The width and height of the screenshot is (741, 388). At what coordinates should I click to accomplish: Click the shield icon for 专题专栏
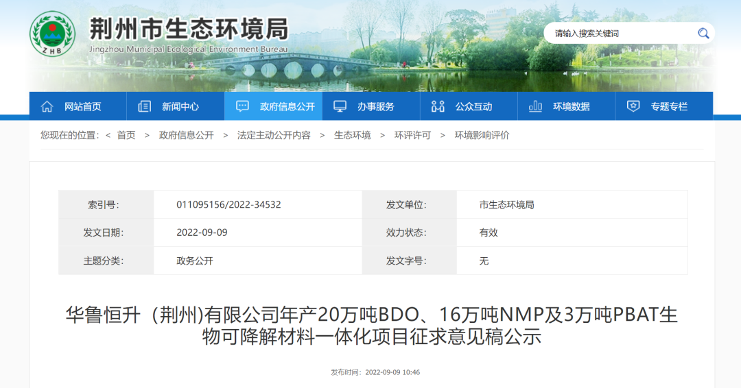pos(634,106)
